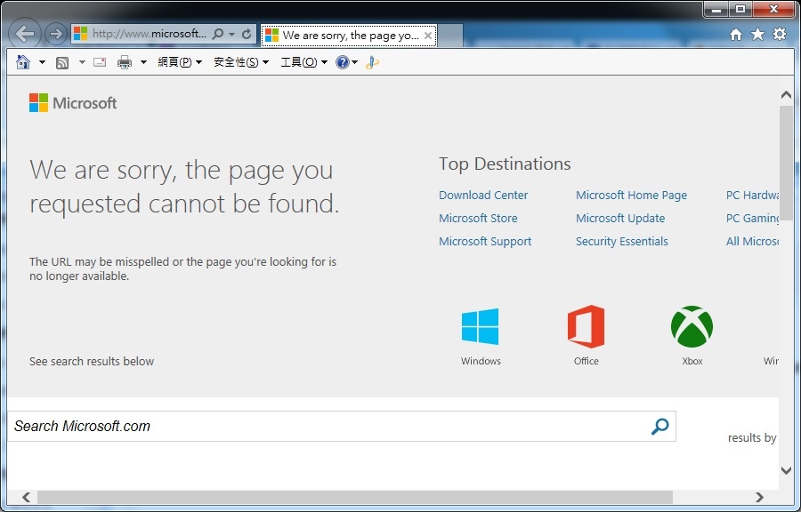Refresh the page with the reload icon

[x=247, y=34]
